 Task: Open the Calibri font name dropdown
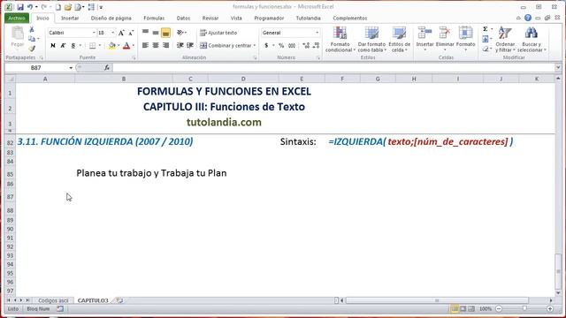click(94, 33)
